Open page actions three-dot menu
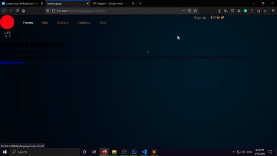Viewport: 277px width, 156px height. point(184,11)
